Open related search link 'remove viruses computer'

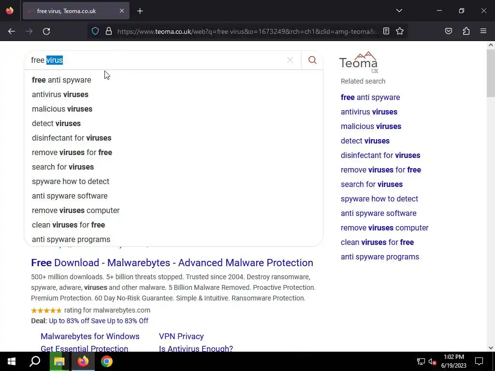coord(384,228)
